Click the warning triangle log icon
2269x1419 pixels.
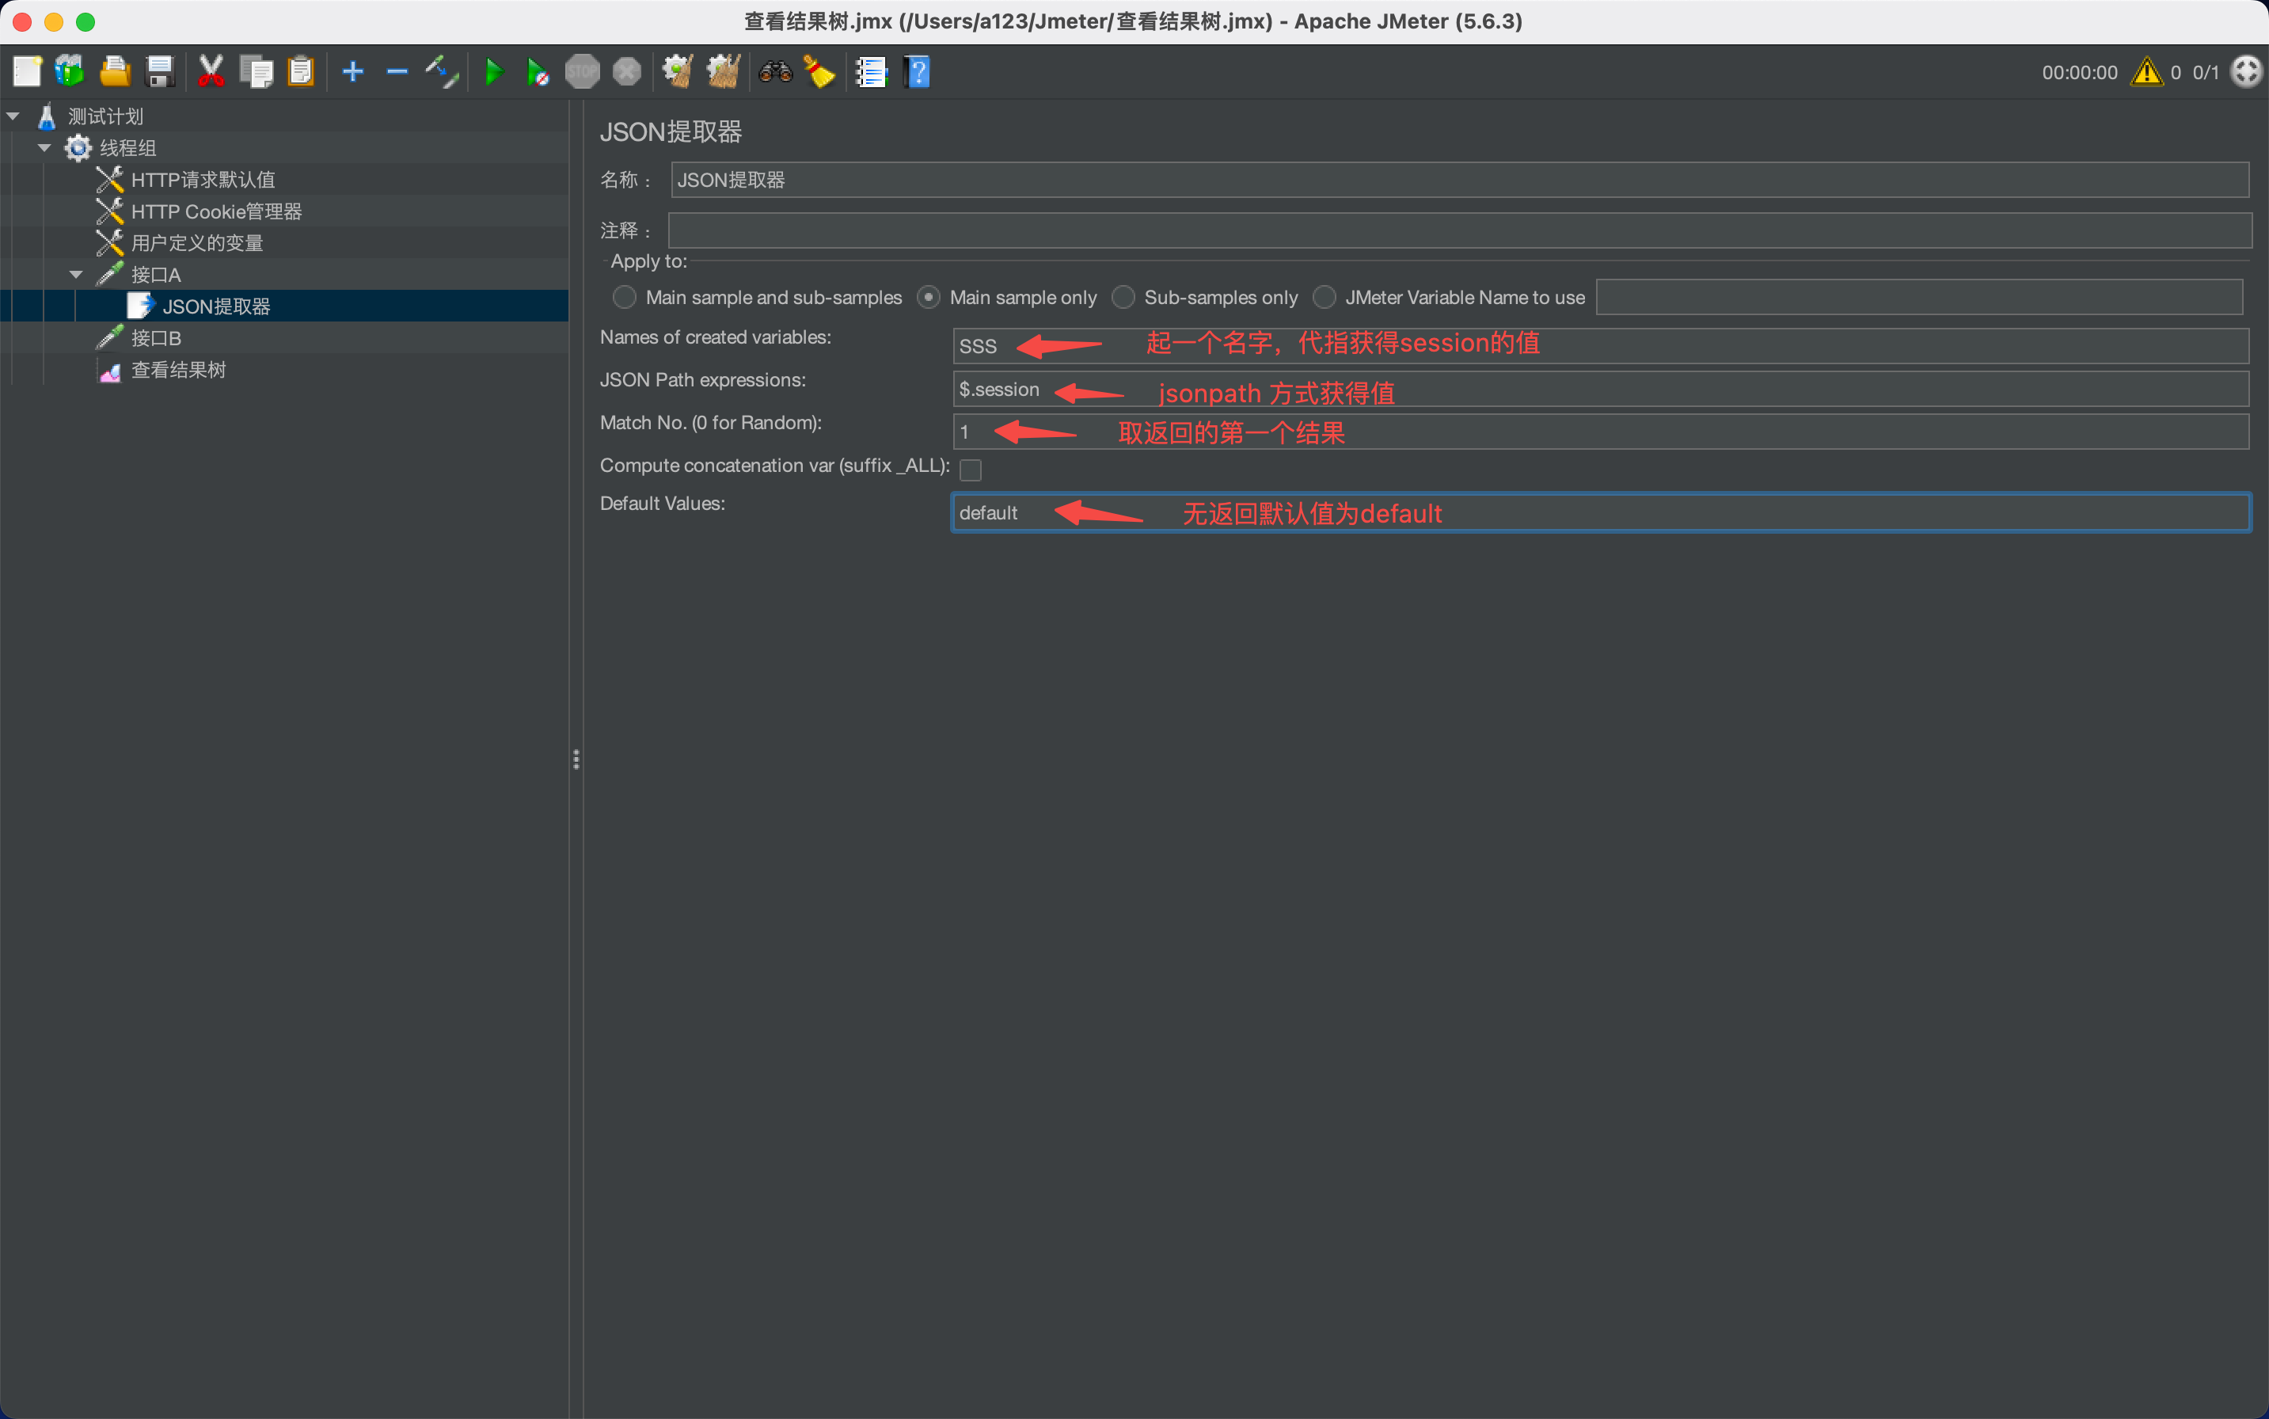click(x=2146, y=72)
